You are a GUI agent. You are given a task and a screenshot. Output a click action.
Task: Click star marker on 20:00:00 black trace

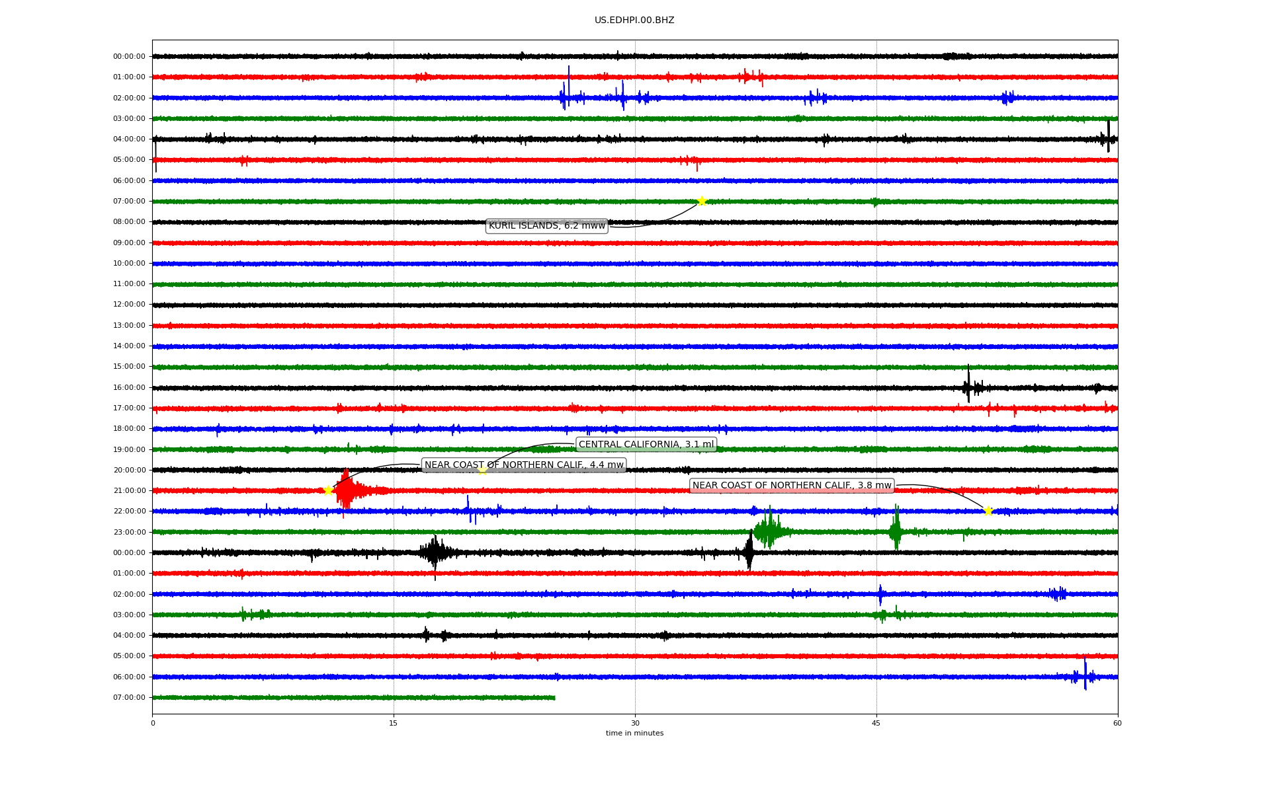[x=482, y=470]
